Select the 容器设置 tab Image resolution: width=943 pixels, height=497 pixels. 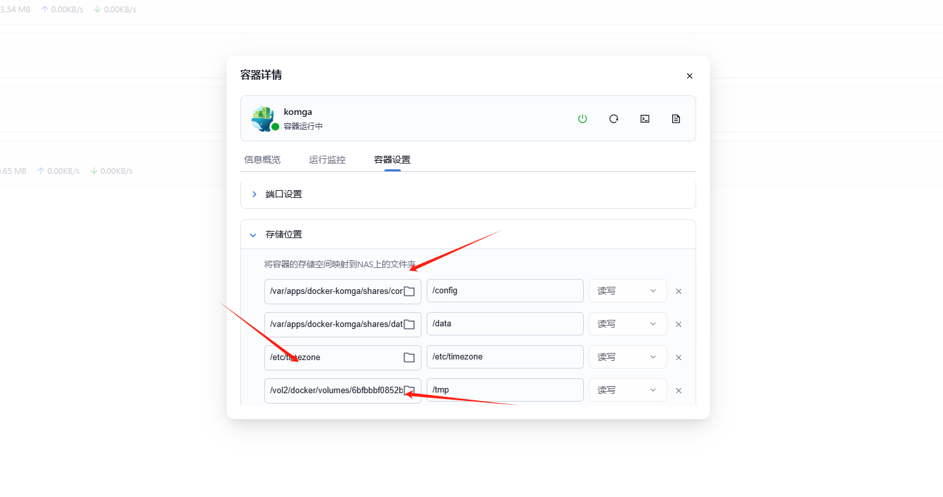pos(392,160)
